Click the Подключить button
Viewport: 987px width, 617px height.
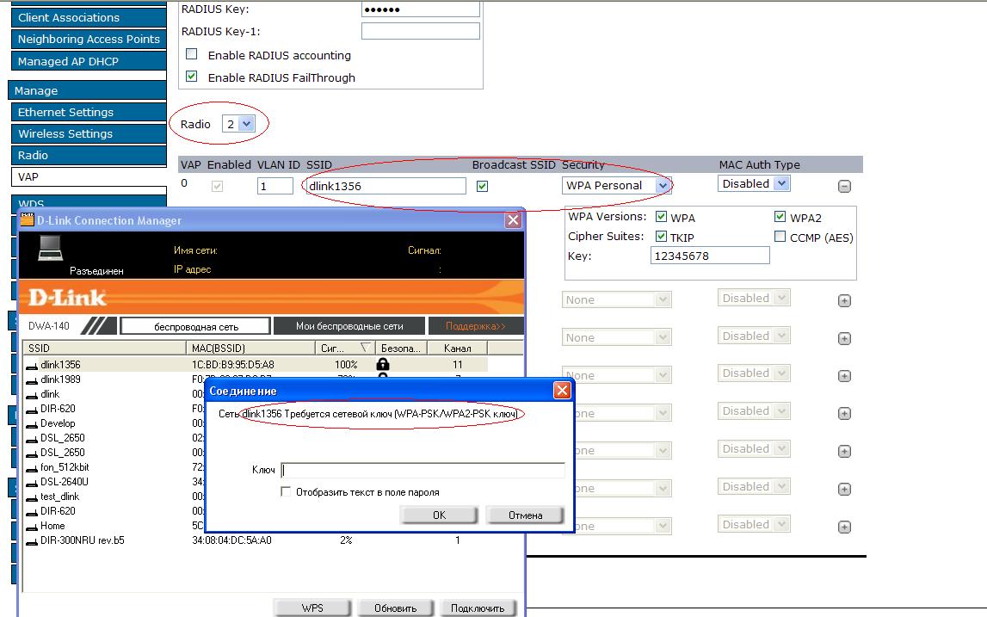point(478,608)
